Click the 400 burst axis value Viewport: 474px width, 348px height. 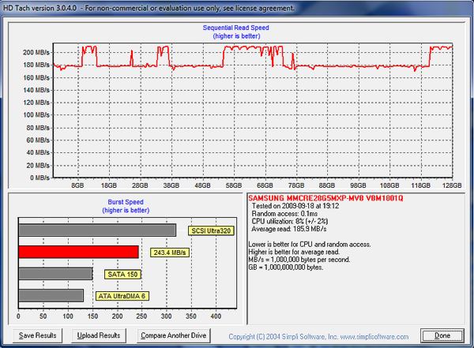[216, 316]
